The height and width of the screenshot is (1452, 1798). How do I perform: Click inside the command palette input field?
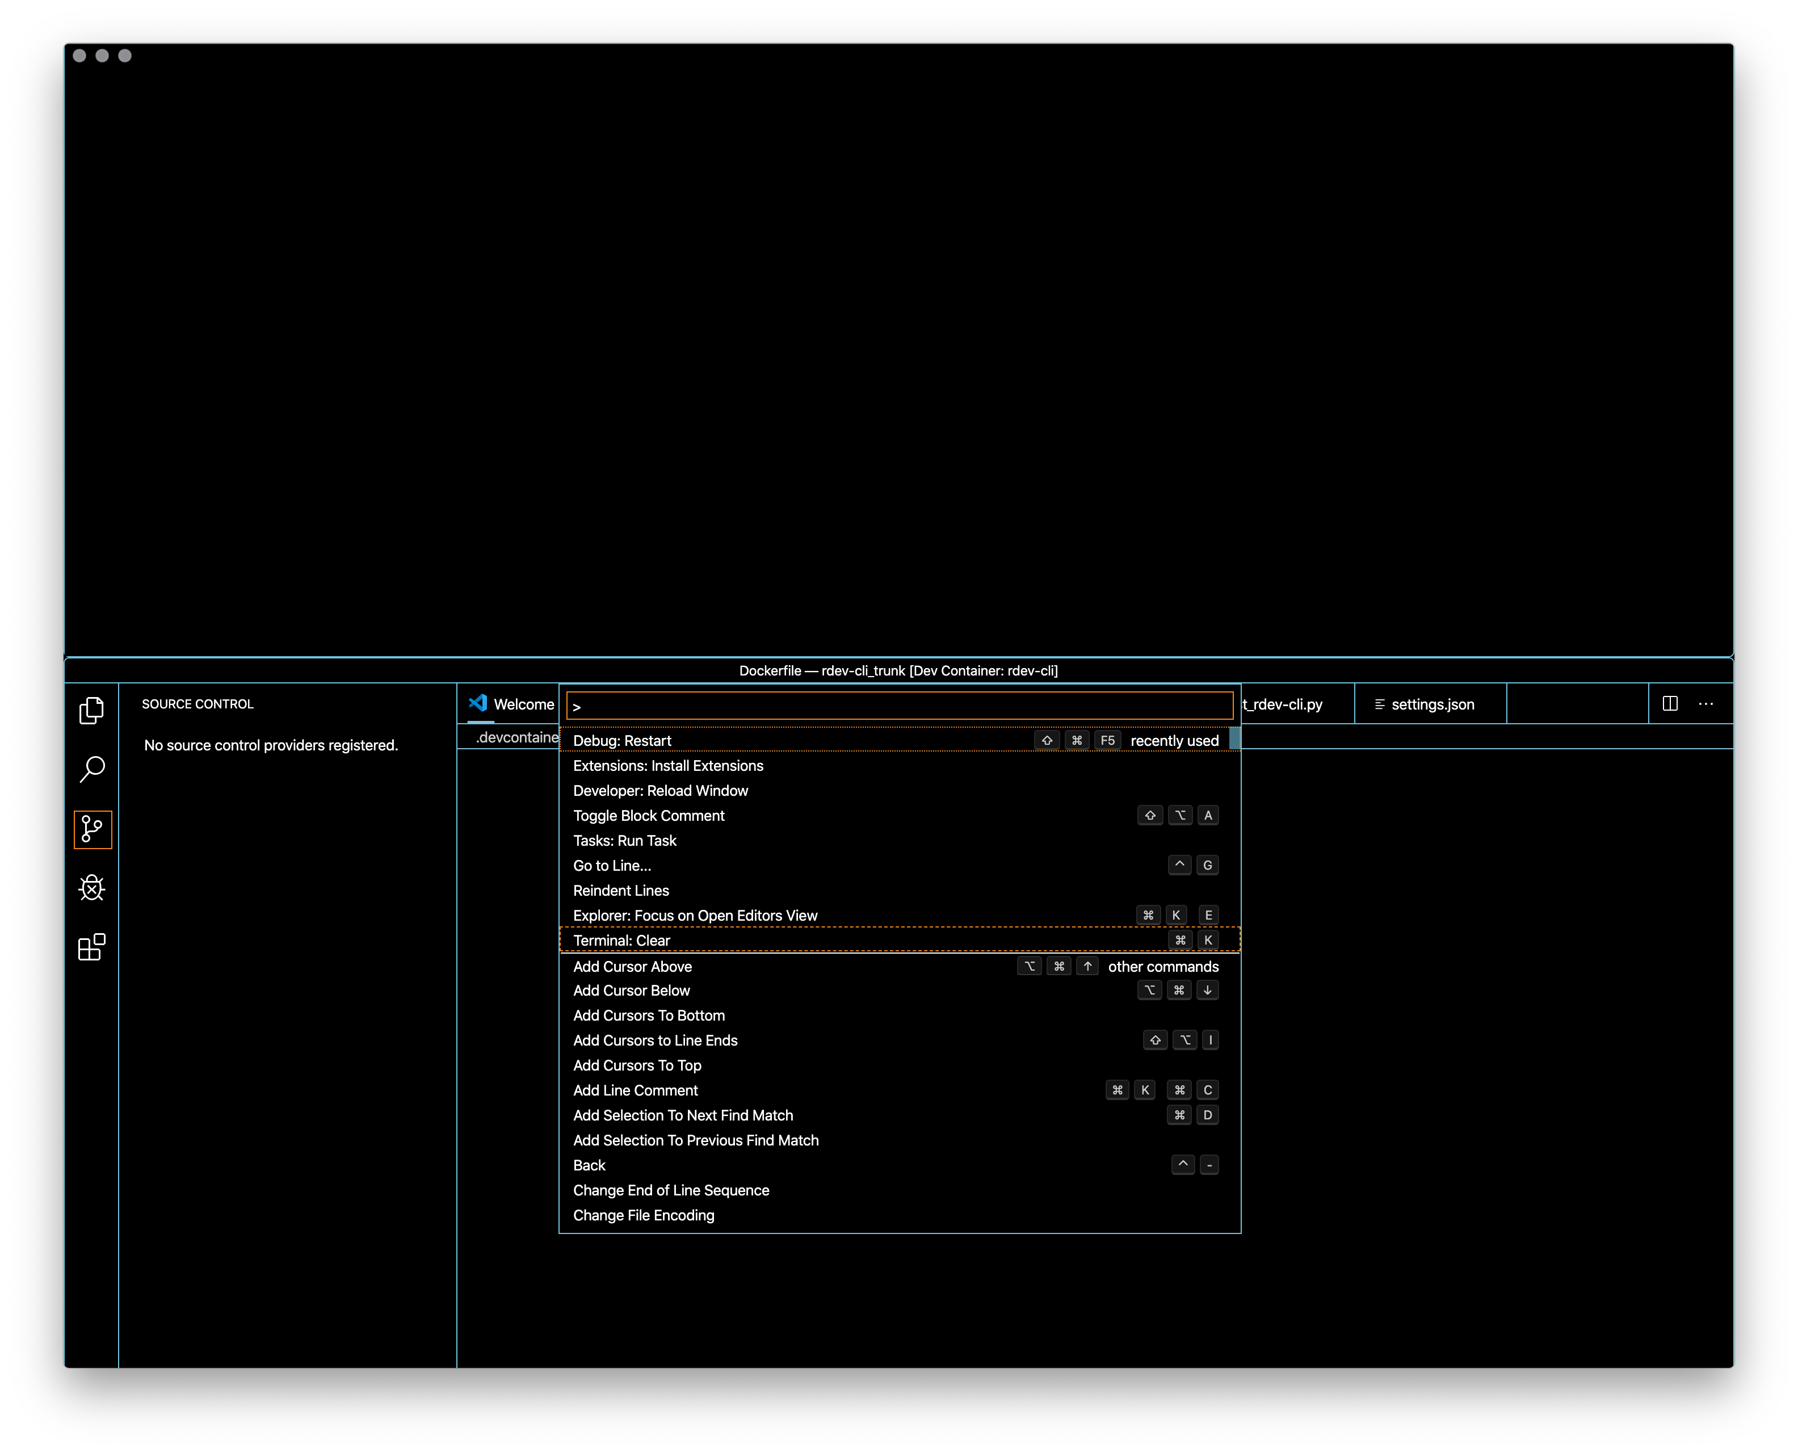pos(899,705)
